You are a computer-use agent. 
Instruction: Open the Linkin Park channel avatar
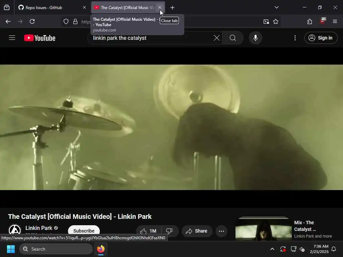15,230
